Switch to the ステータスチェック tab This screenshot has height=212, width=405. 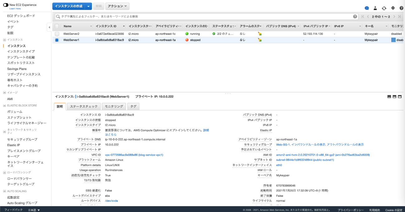[x=84, y=106]
